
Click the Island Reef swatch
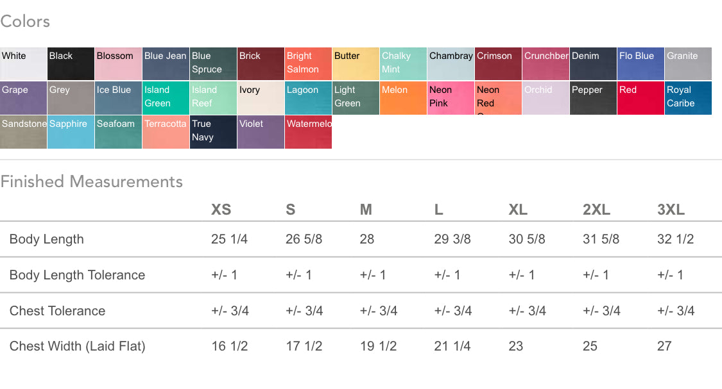213,98
